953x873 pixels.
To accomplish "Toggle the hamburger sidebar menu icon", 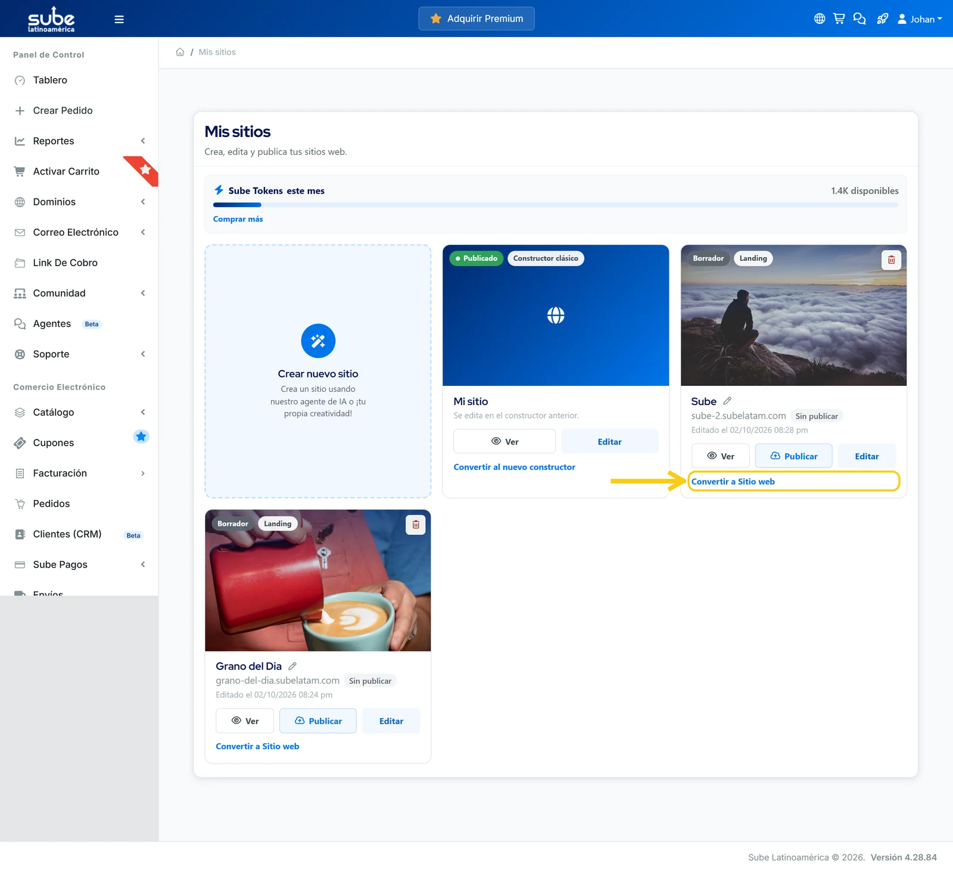I will [119, 19].
